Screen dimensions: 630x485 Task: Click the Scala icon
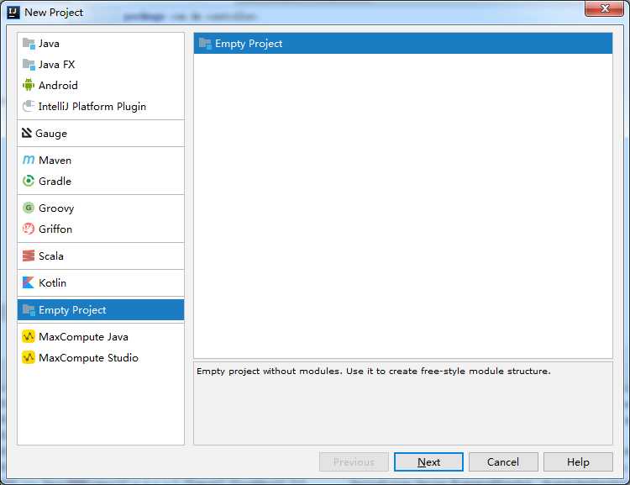pos(29,256)
